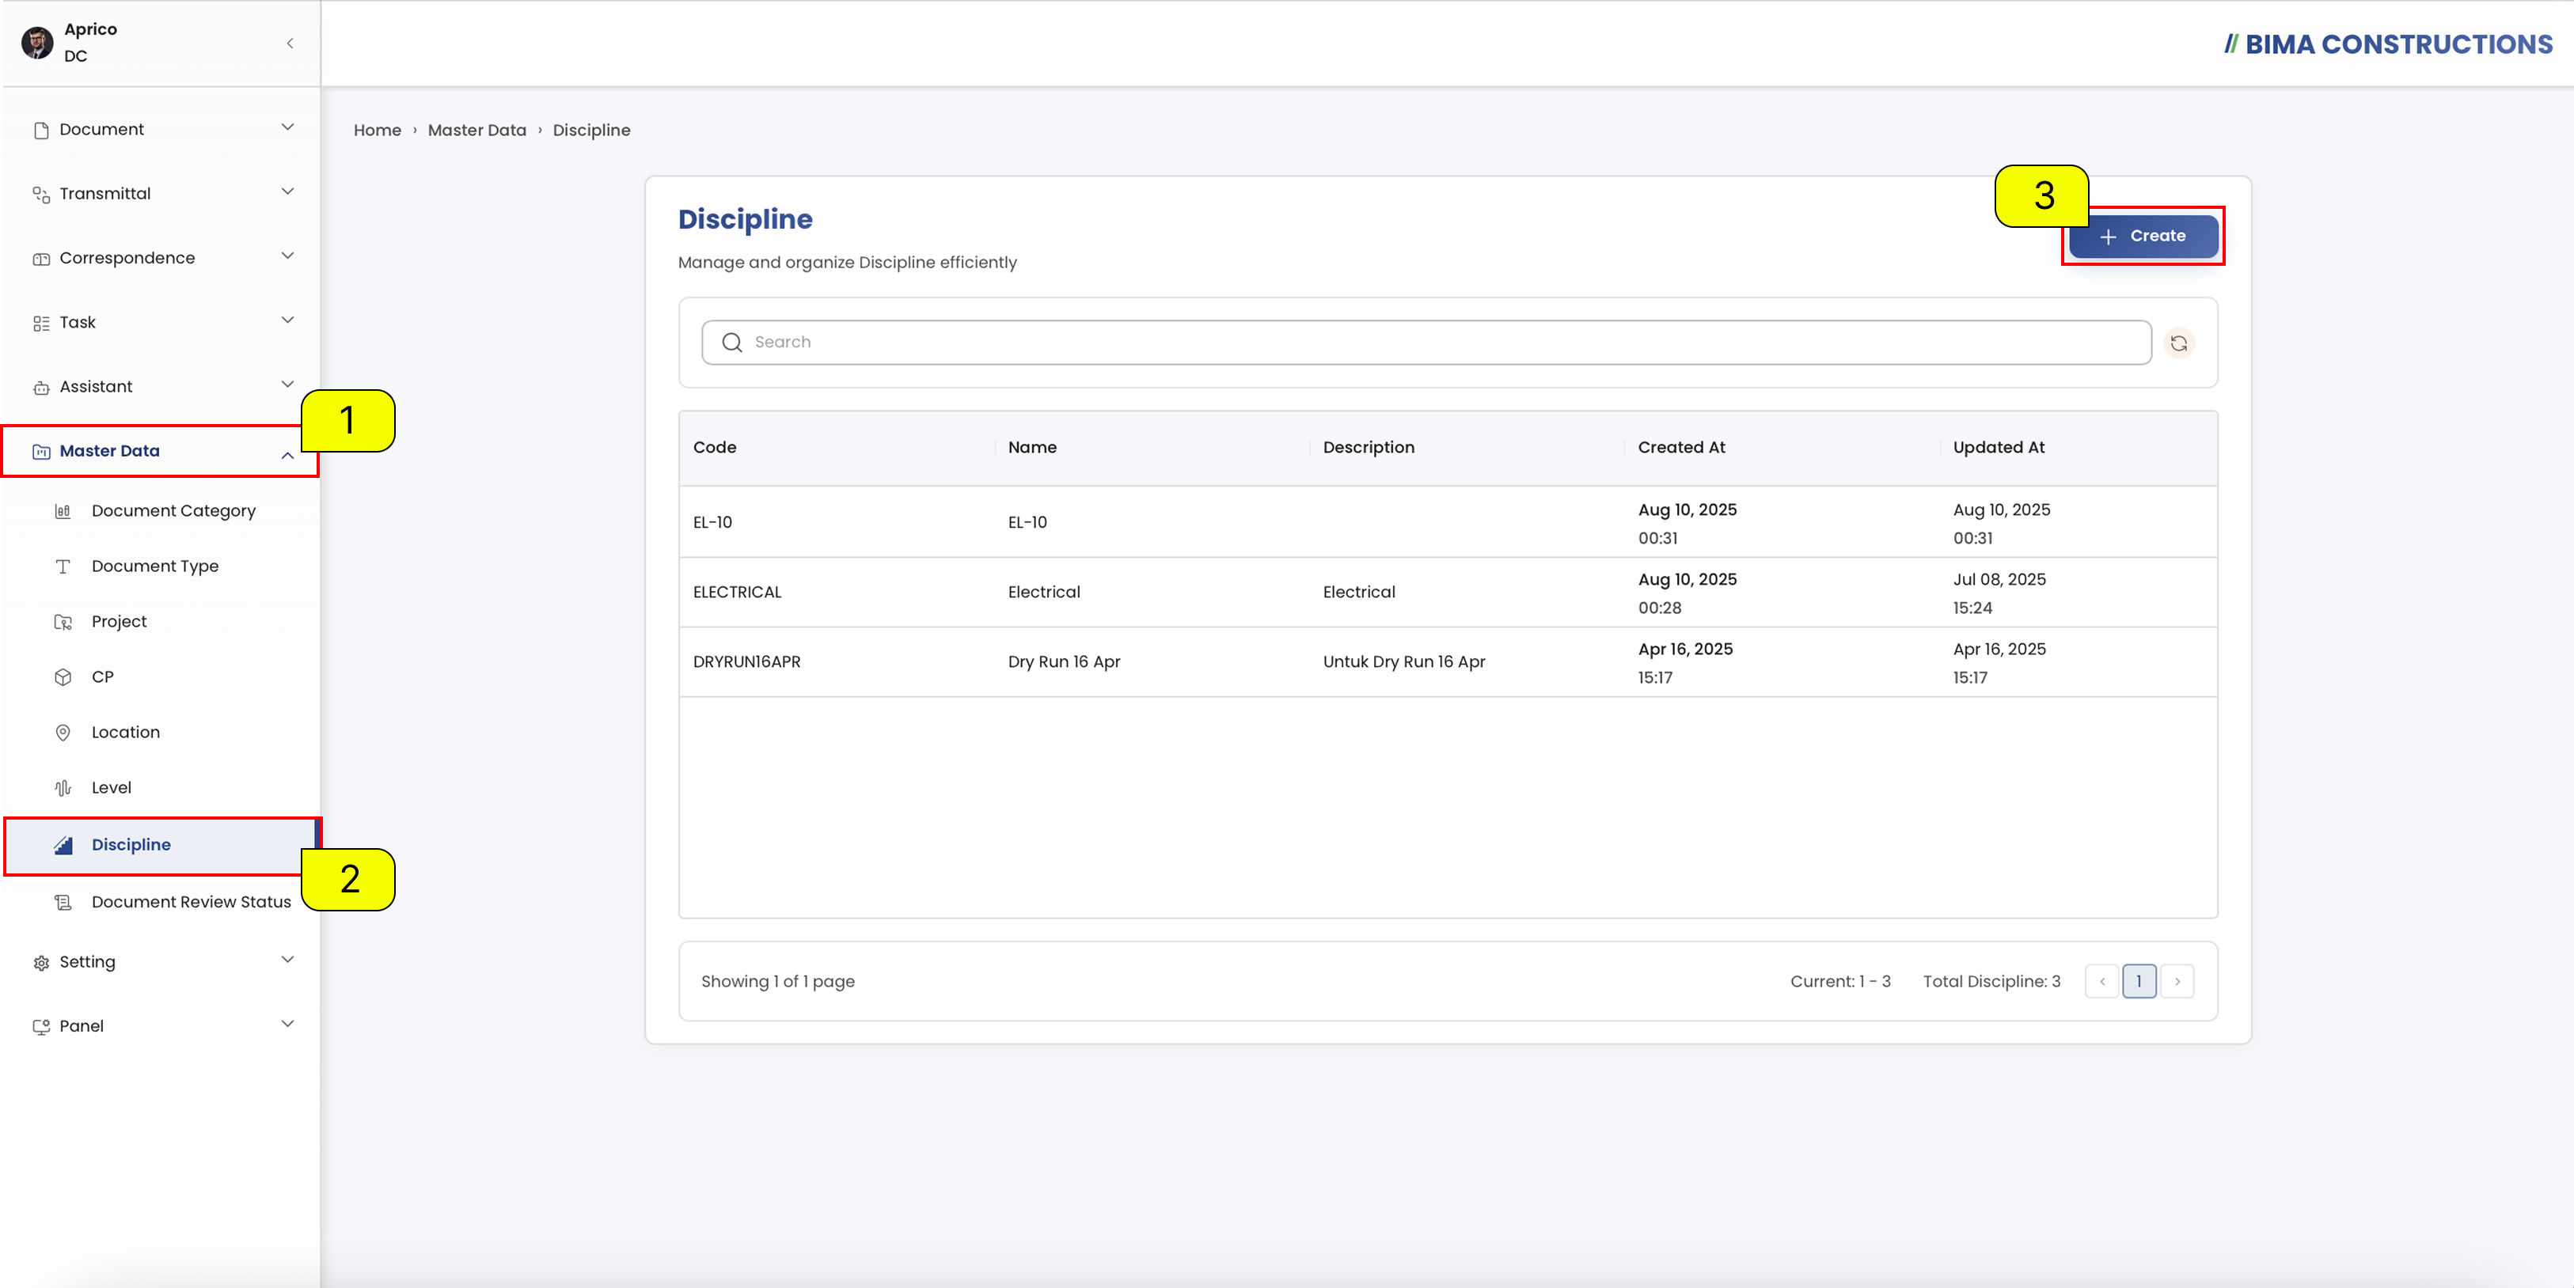2574x1288 pixels.
Task: Select page 1 in pagination
Action: click(2139, 983)
